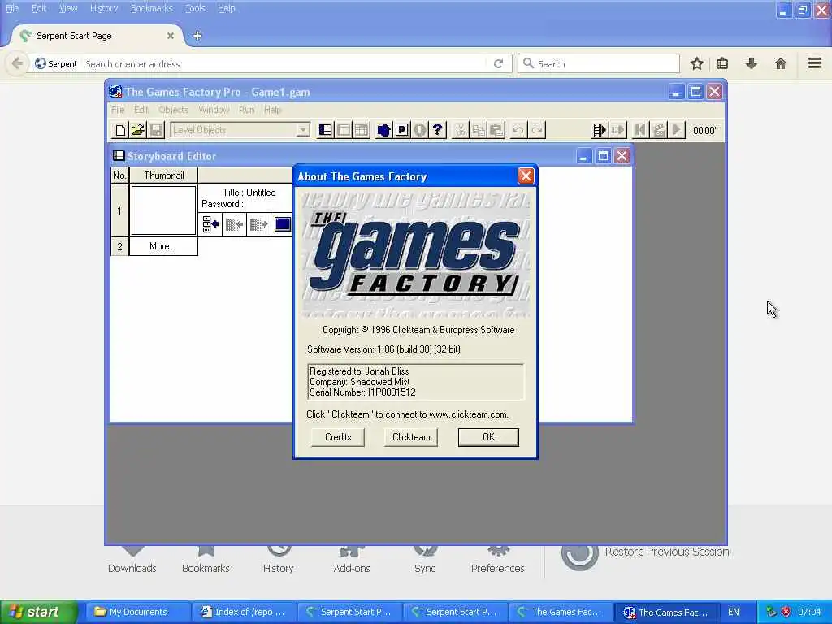The width and height of the screenshot is (832, 624).
Task: Open the Games Factory Edit menu
Action: [x=141, y=110]
